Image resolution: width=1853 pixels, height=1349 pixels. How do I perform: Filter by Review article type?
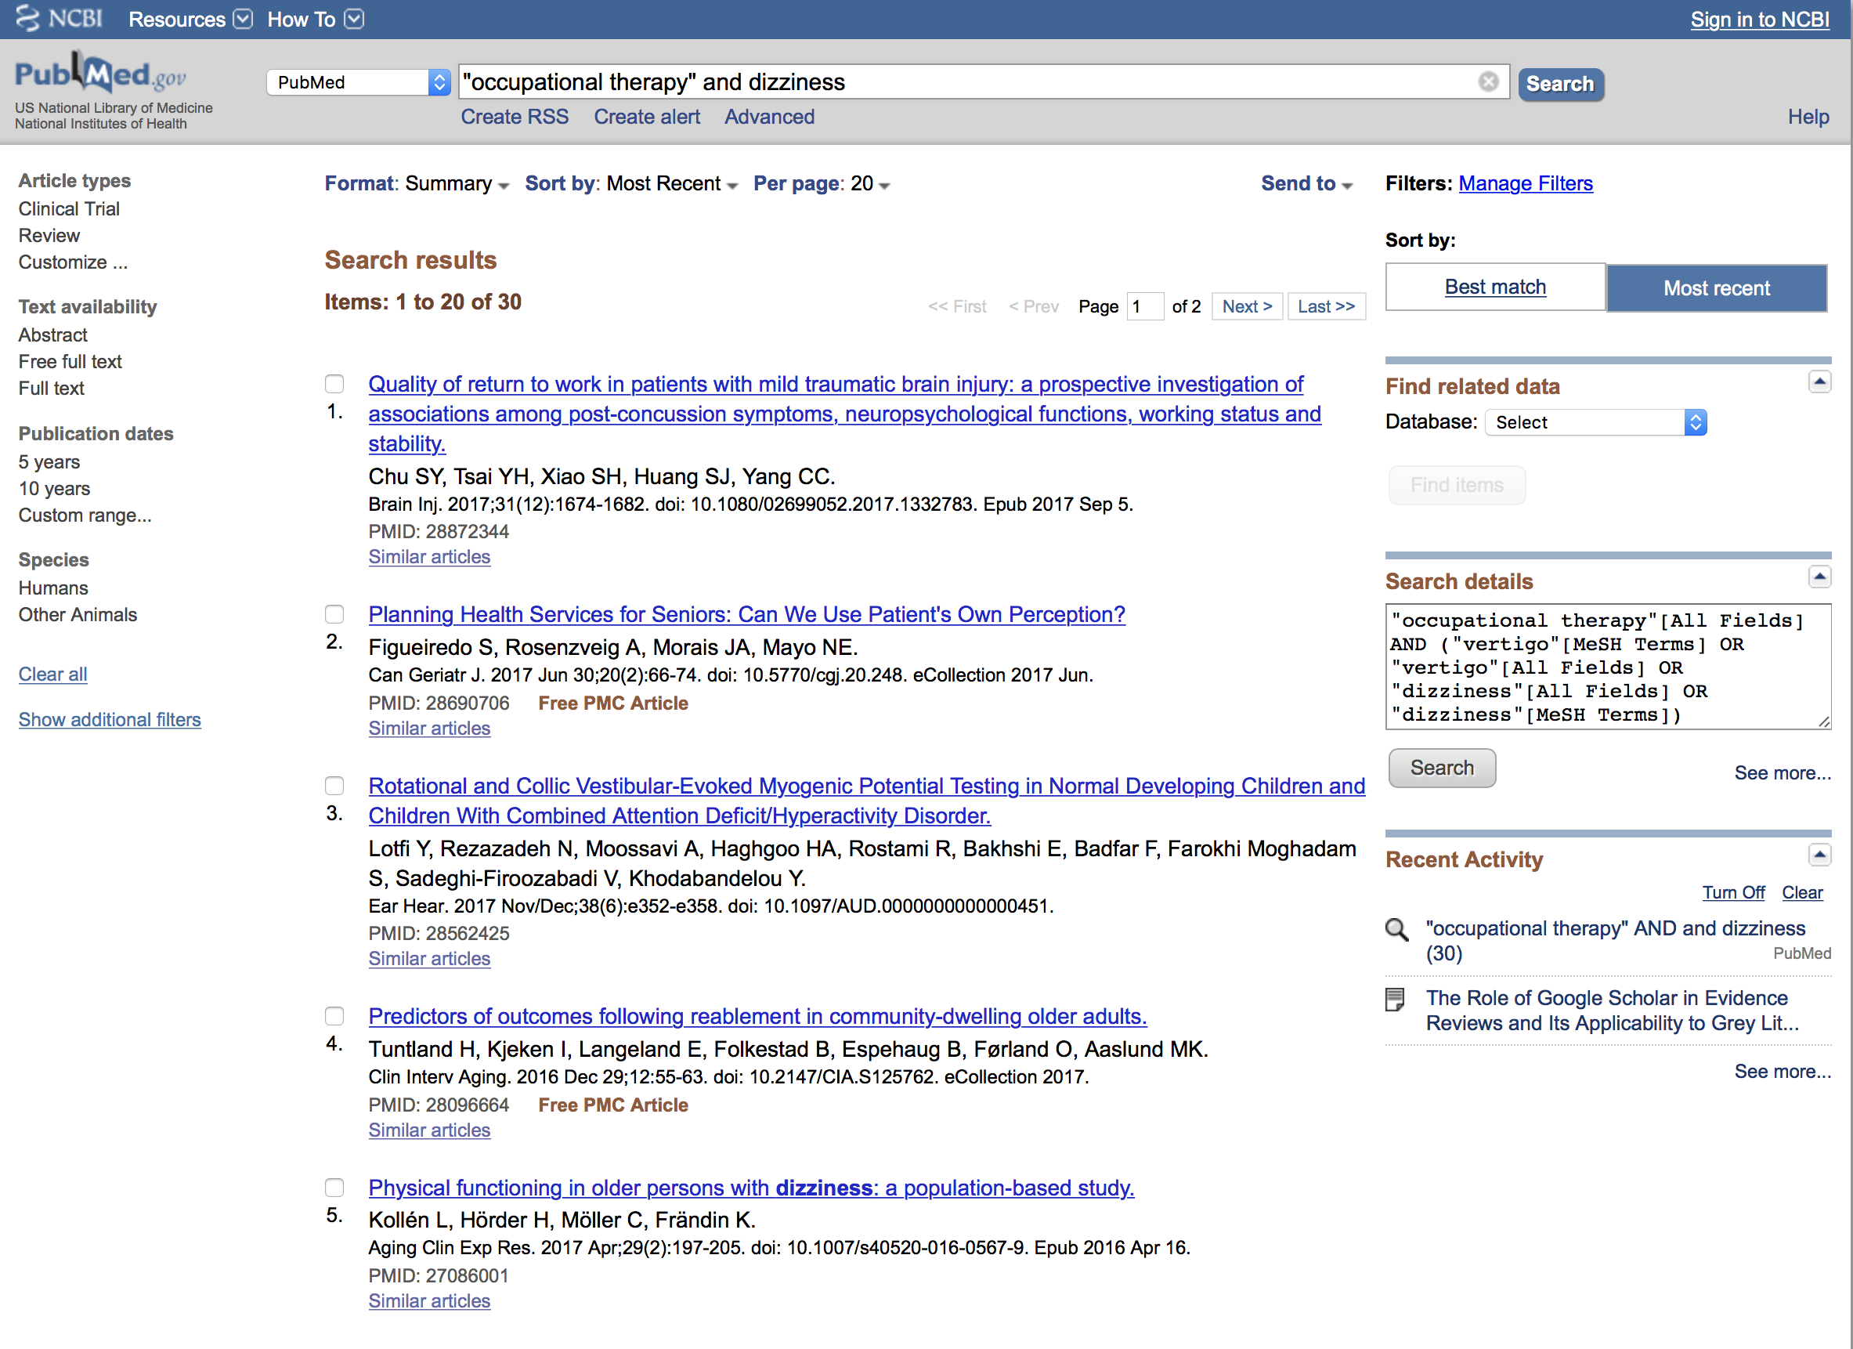(49, 236)
